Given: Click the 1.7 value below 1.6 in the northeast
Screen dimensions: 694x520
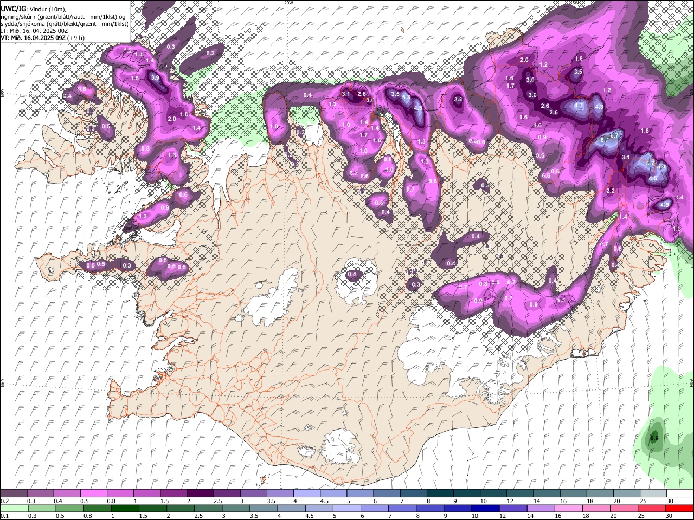Looking at the screenshot, I should tap(510, 86).
